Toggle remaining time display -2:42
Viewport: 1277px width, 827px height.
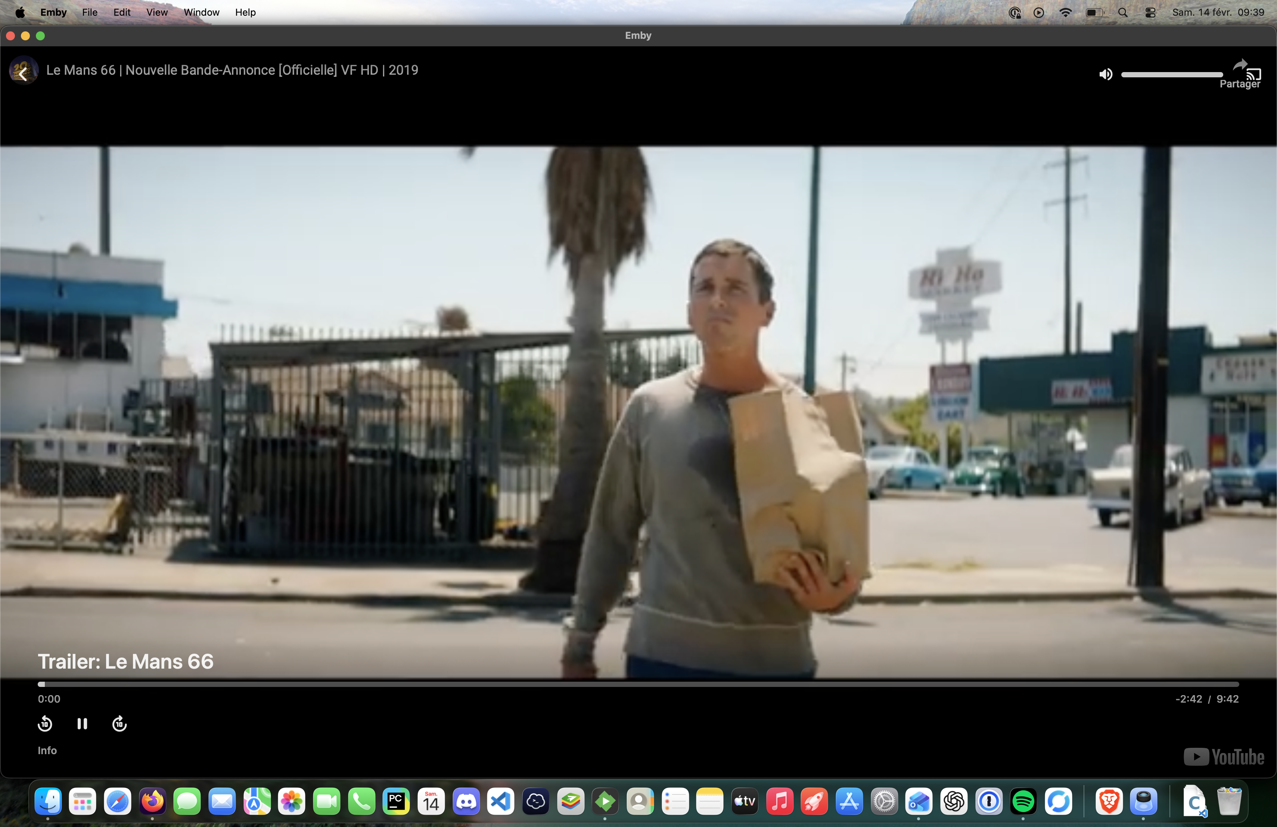[x=1189, y=699]
